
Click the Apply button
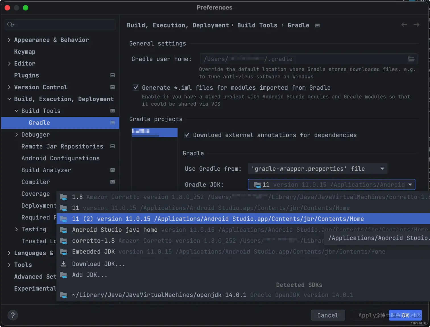pyautogui.click(x=367, y=315)
